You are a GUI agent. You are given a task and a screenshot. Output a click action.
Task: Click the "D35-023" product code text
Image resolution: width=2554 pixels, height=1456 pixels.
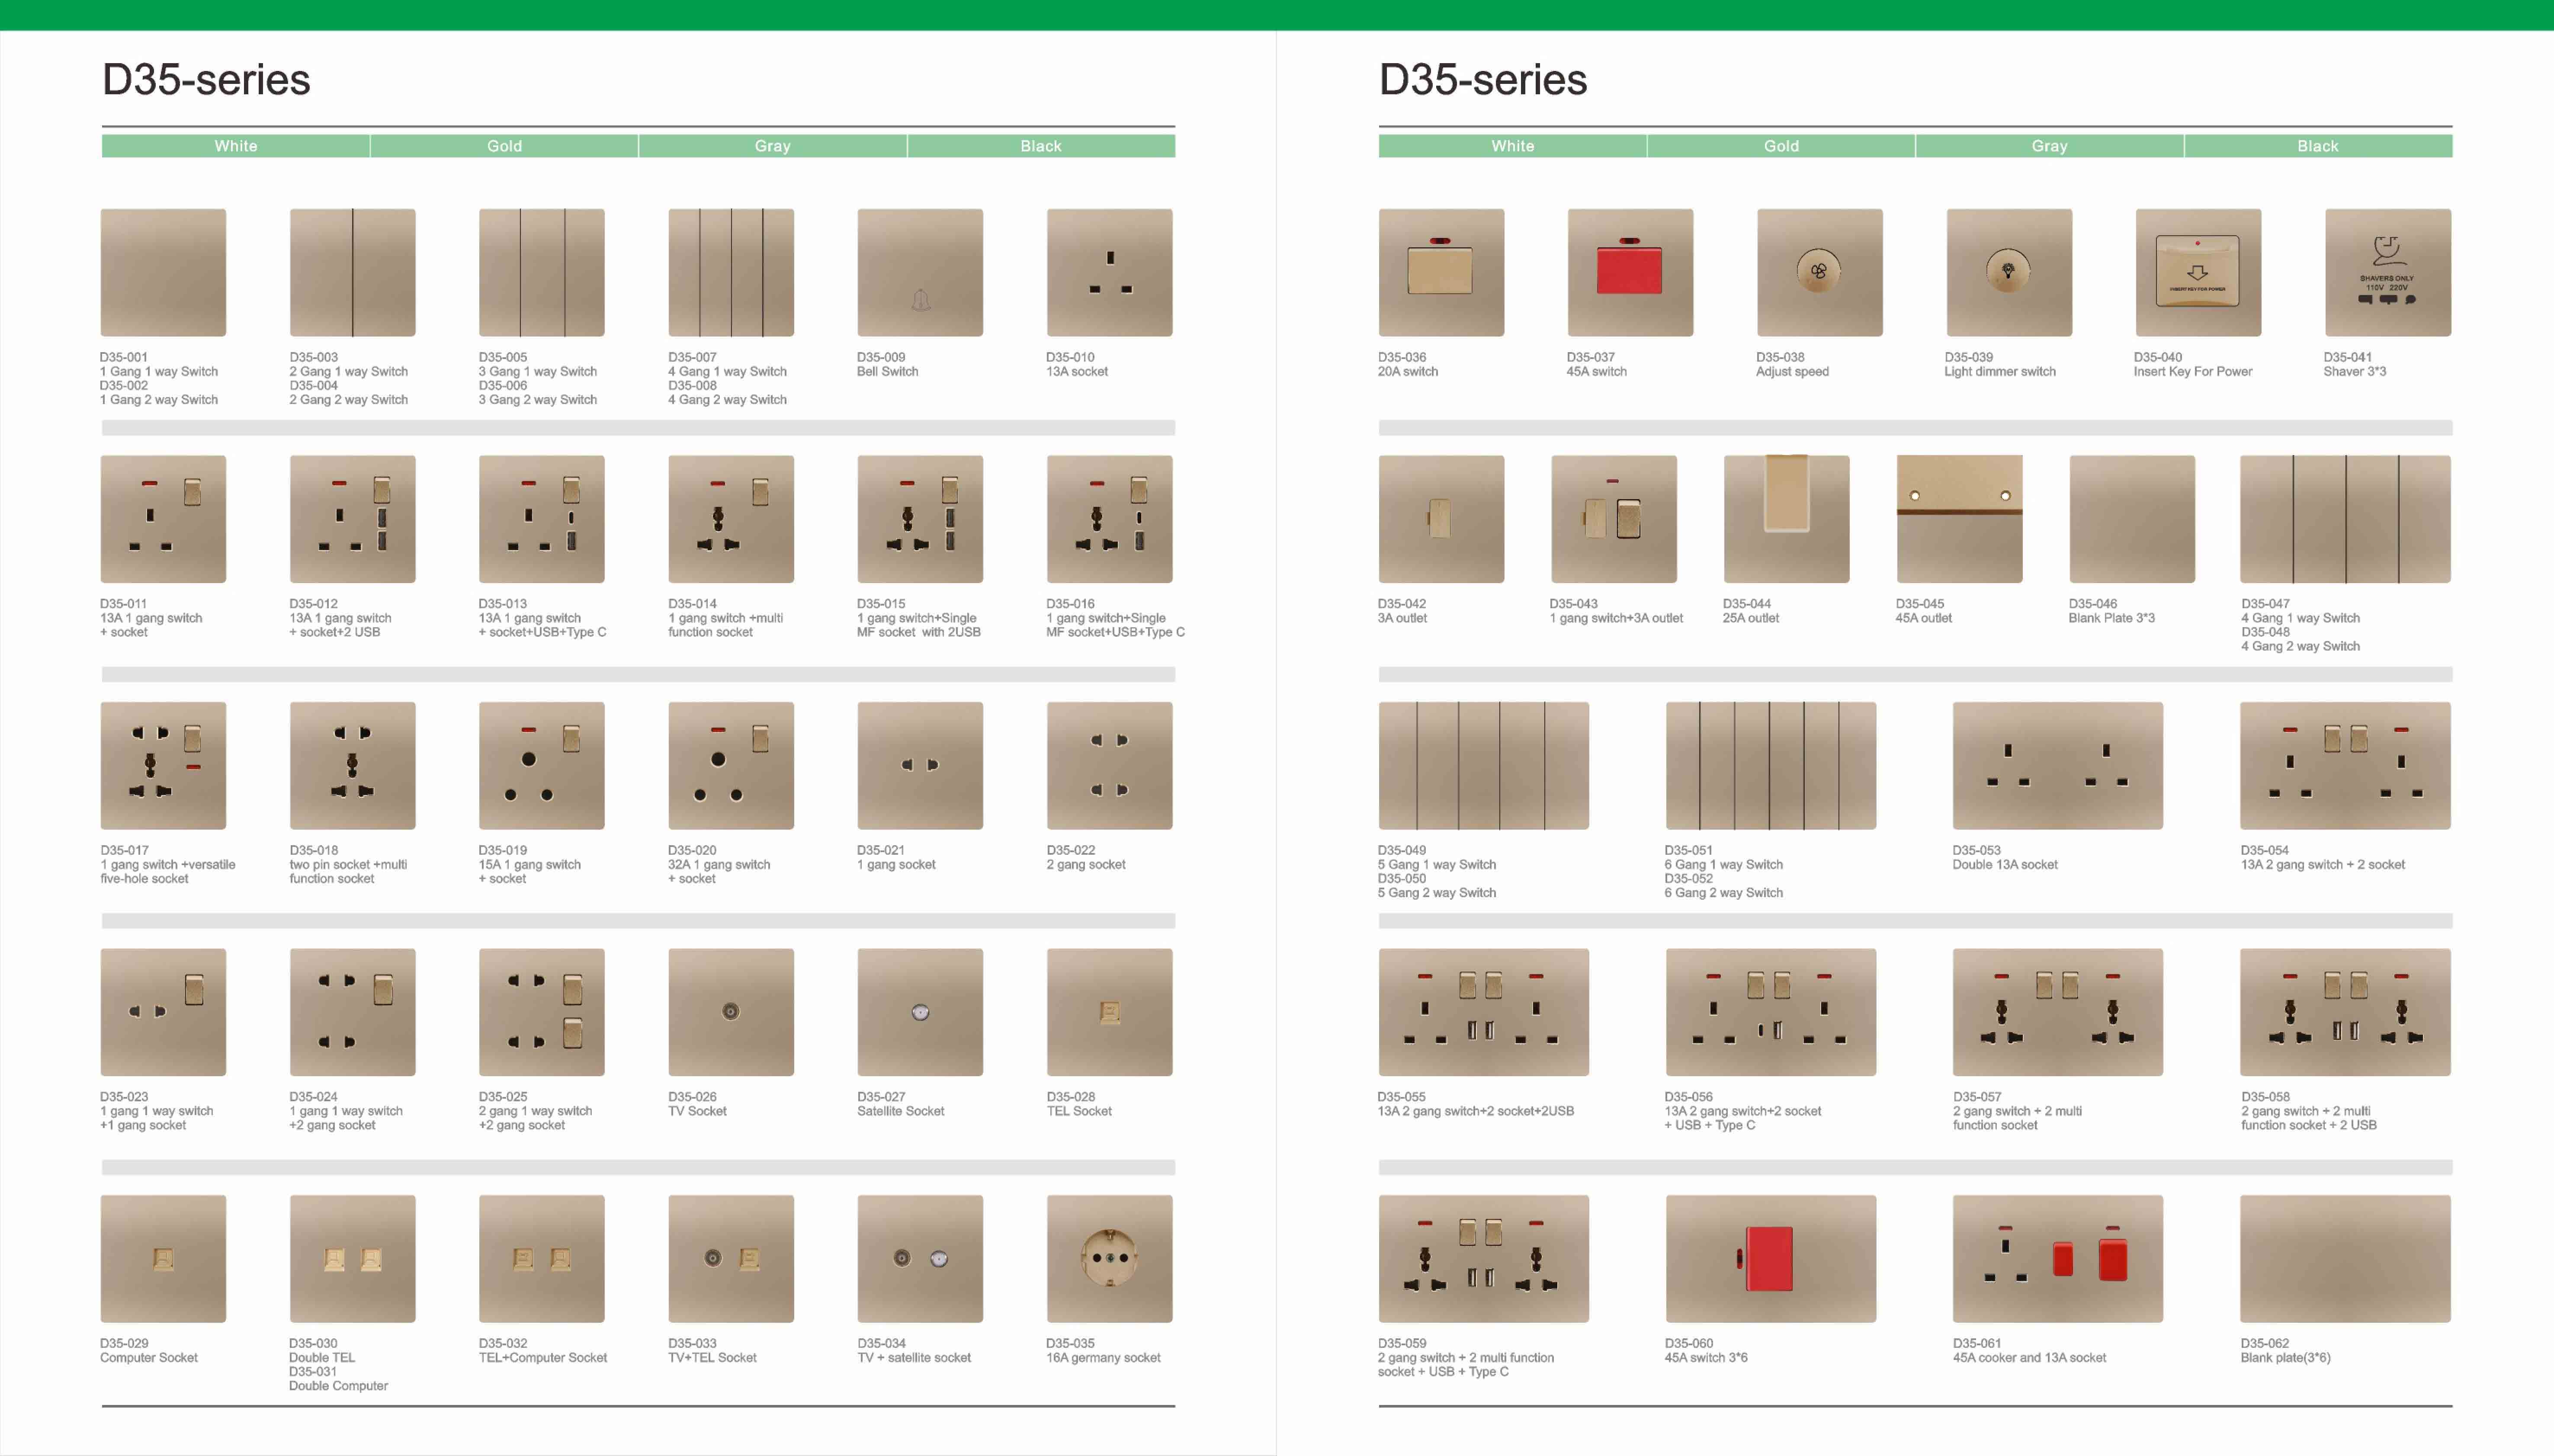click(x=124, y=1096)
